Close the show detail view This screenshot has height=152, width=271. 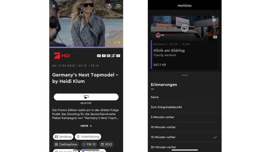tap(54, 6)
